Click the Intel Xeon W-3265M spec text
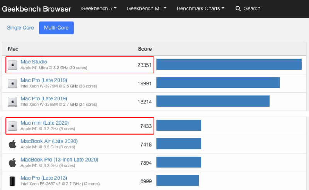309x190 pixels. (59, 104)
